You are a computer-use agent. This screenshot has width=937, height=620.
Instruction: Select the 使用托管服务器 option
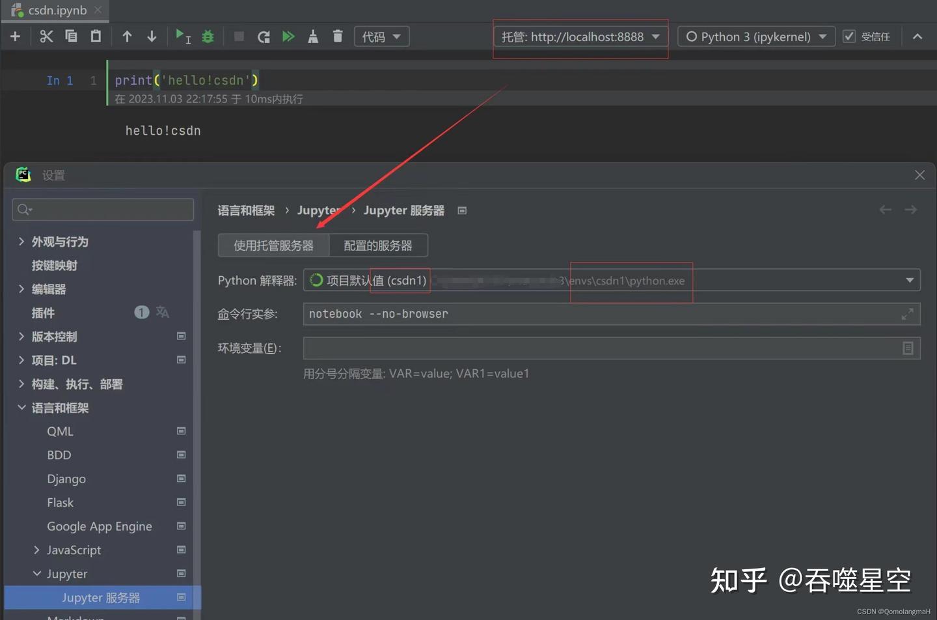click(x=273, y=245)
